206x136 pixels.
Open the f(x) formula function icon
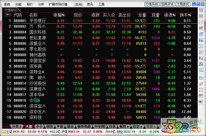tap(201, 64)
